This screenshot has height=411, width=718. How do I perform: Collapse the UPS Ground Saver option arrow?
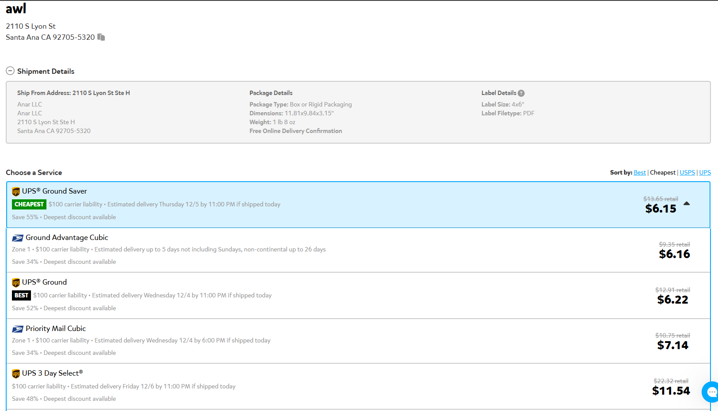tap(687, 204)
